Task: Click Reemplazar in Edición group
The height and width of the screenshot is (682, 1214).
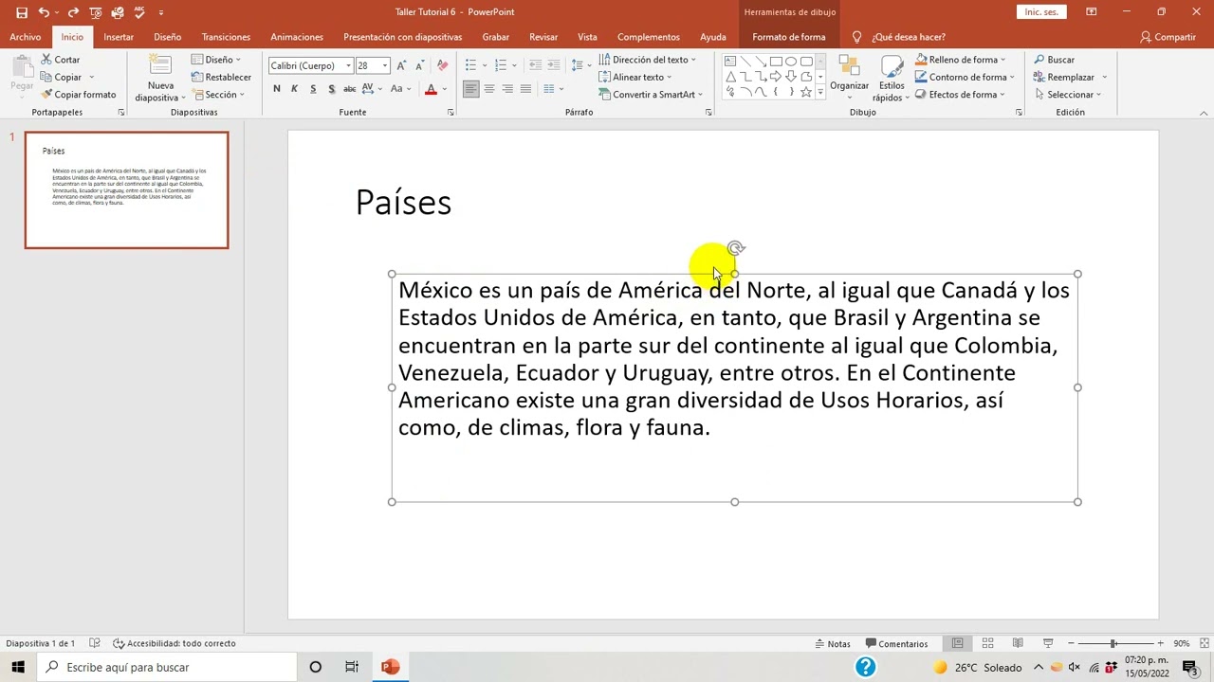Action: [x=1070, y=77]
